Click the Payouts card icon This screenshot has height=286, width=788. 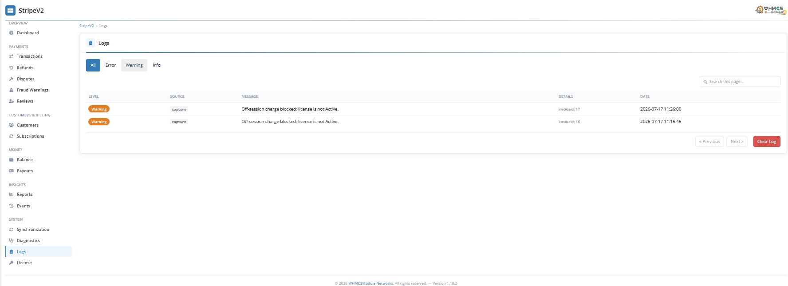(x=11, y=171)
